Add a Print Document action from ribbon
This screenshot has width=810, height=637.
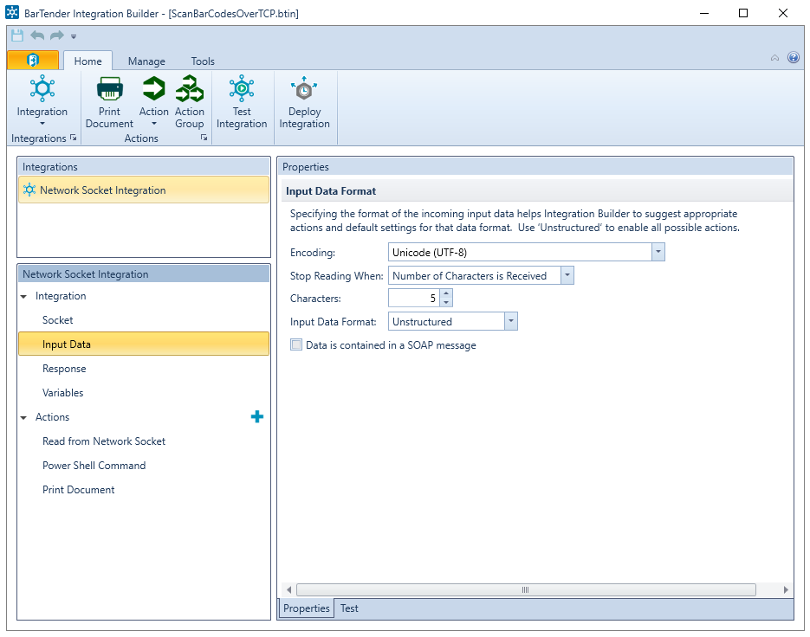[x=109, y=101]
